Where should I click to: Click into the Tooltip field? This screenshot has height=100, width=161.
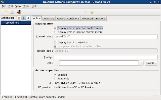(x=105, y=57)
